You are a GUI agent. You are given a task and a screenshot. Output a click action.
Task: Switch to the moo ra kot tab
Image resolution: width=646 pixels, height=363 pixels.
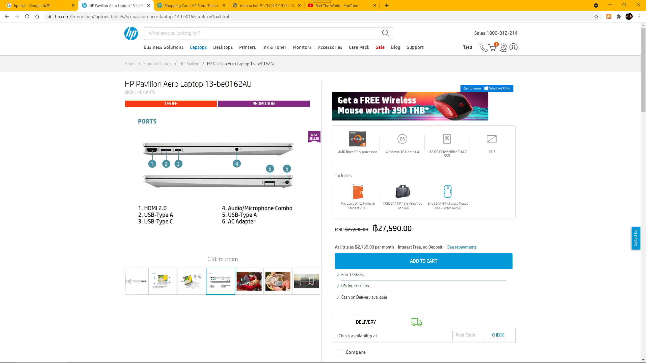267,6
